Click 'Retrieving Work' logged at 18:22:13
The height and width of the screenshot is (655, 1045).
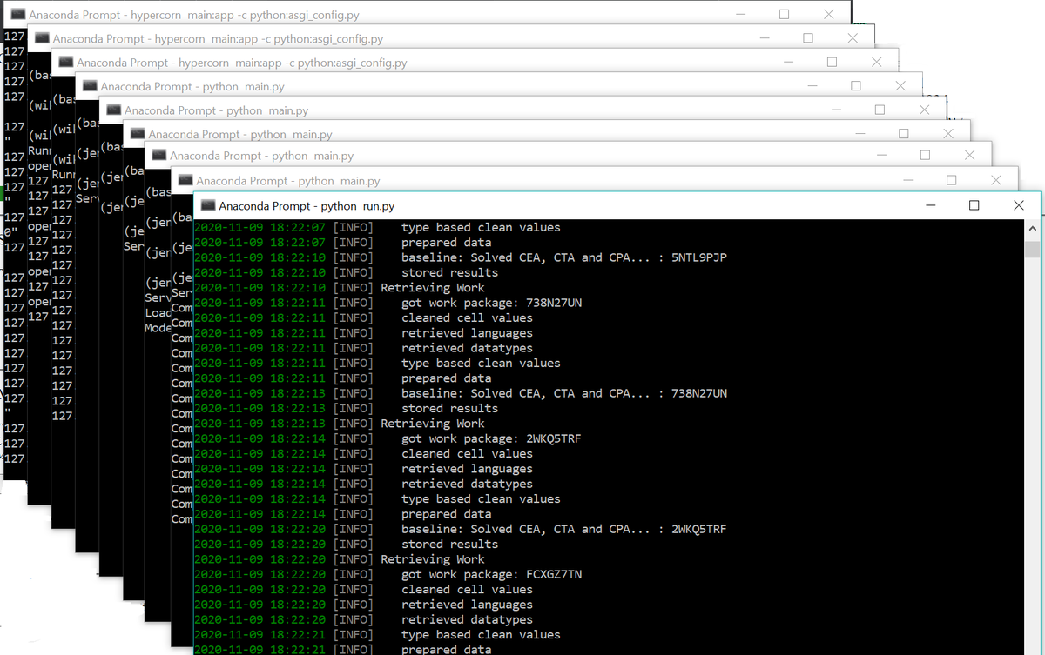[x=433, y=424]
